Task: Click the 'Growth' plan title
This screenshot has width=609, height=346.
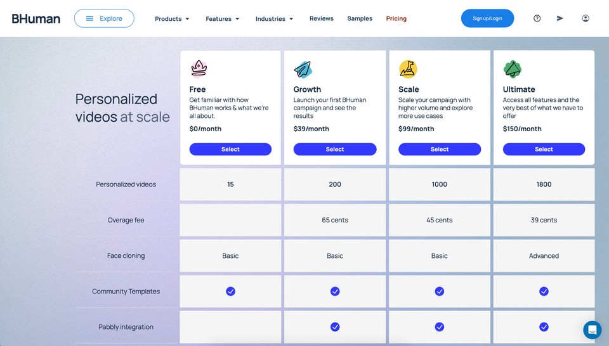Action: point(307,89)
